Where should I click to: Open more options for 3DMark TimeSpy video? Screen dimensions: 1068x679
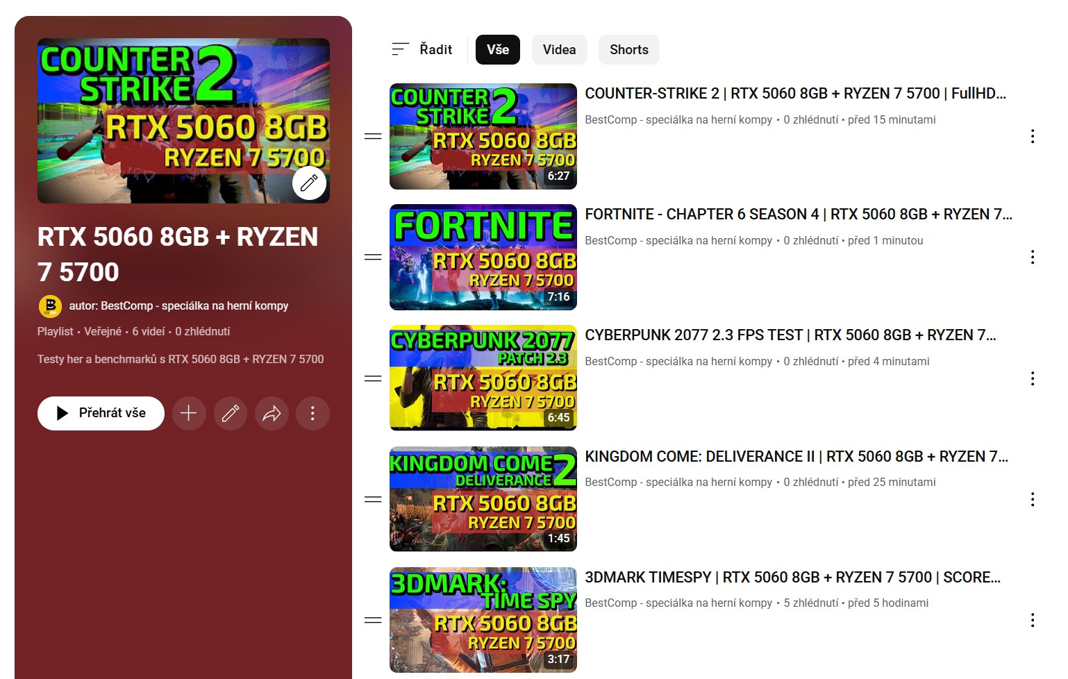pyautogui.click(x=1033, y=620)
